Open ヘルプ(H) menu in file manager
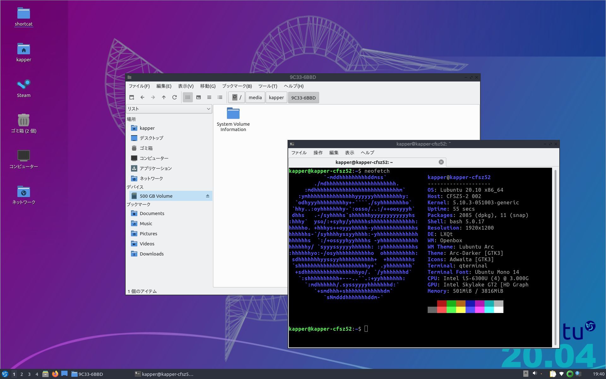 click(x=294, y=86)
